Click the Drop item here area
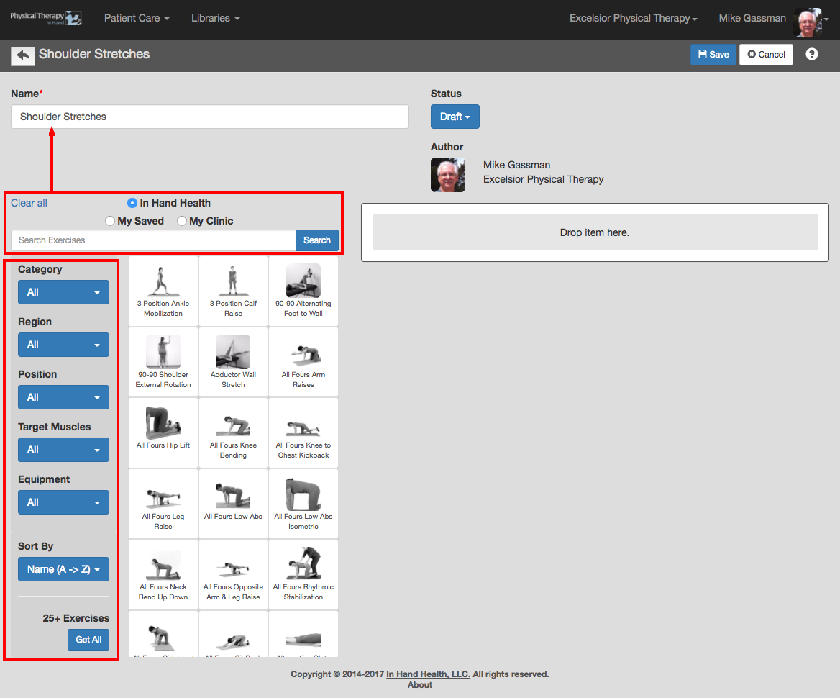The width and height of the screenshot is (840, 698). (x=595, y=232)
